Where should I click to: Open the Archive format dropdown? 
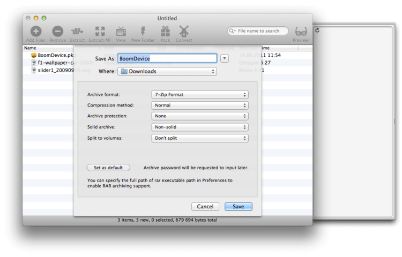(200, 95)
